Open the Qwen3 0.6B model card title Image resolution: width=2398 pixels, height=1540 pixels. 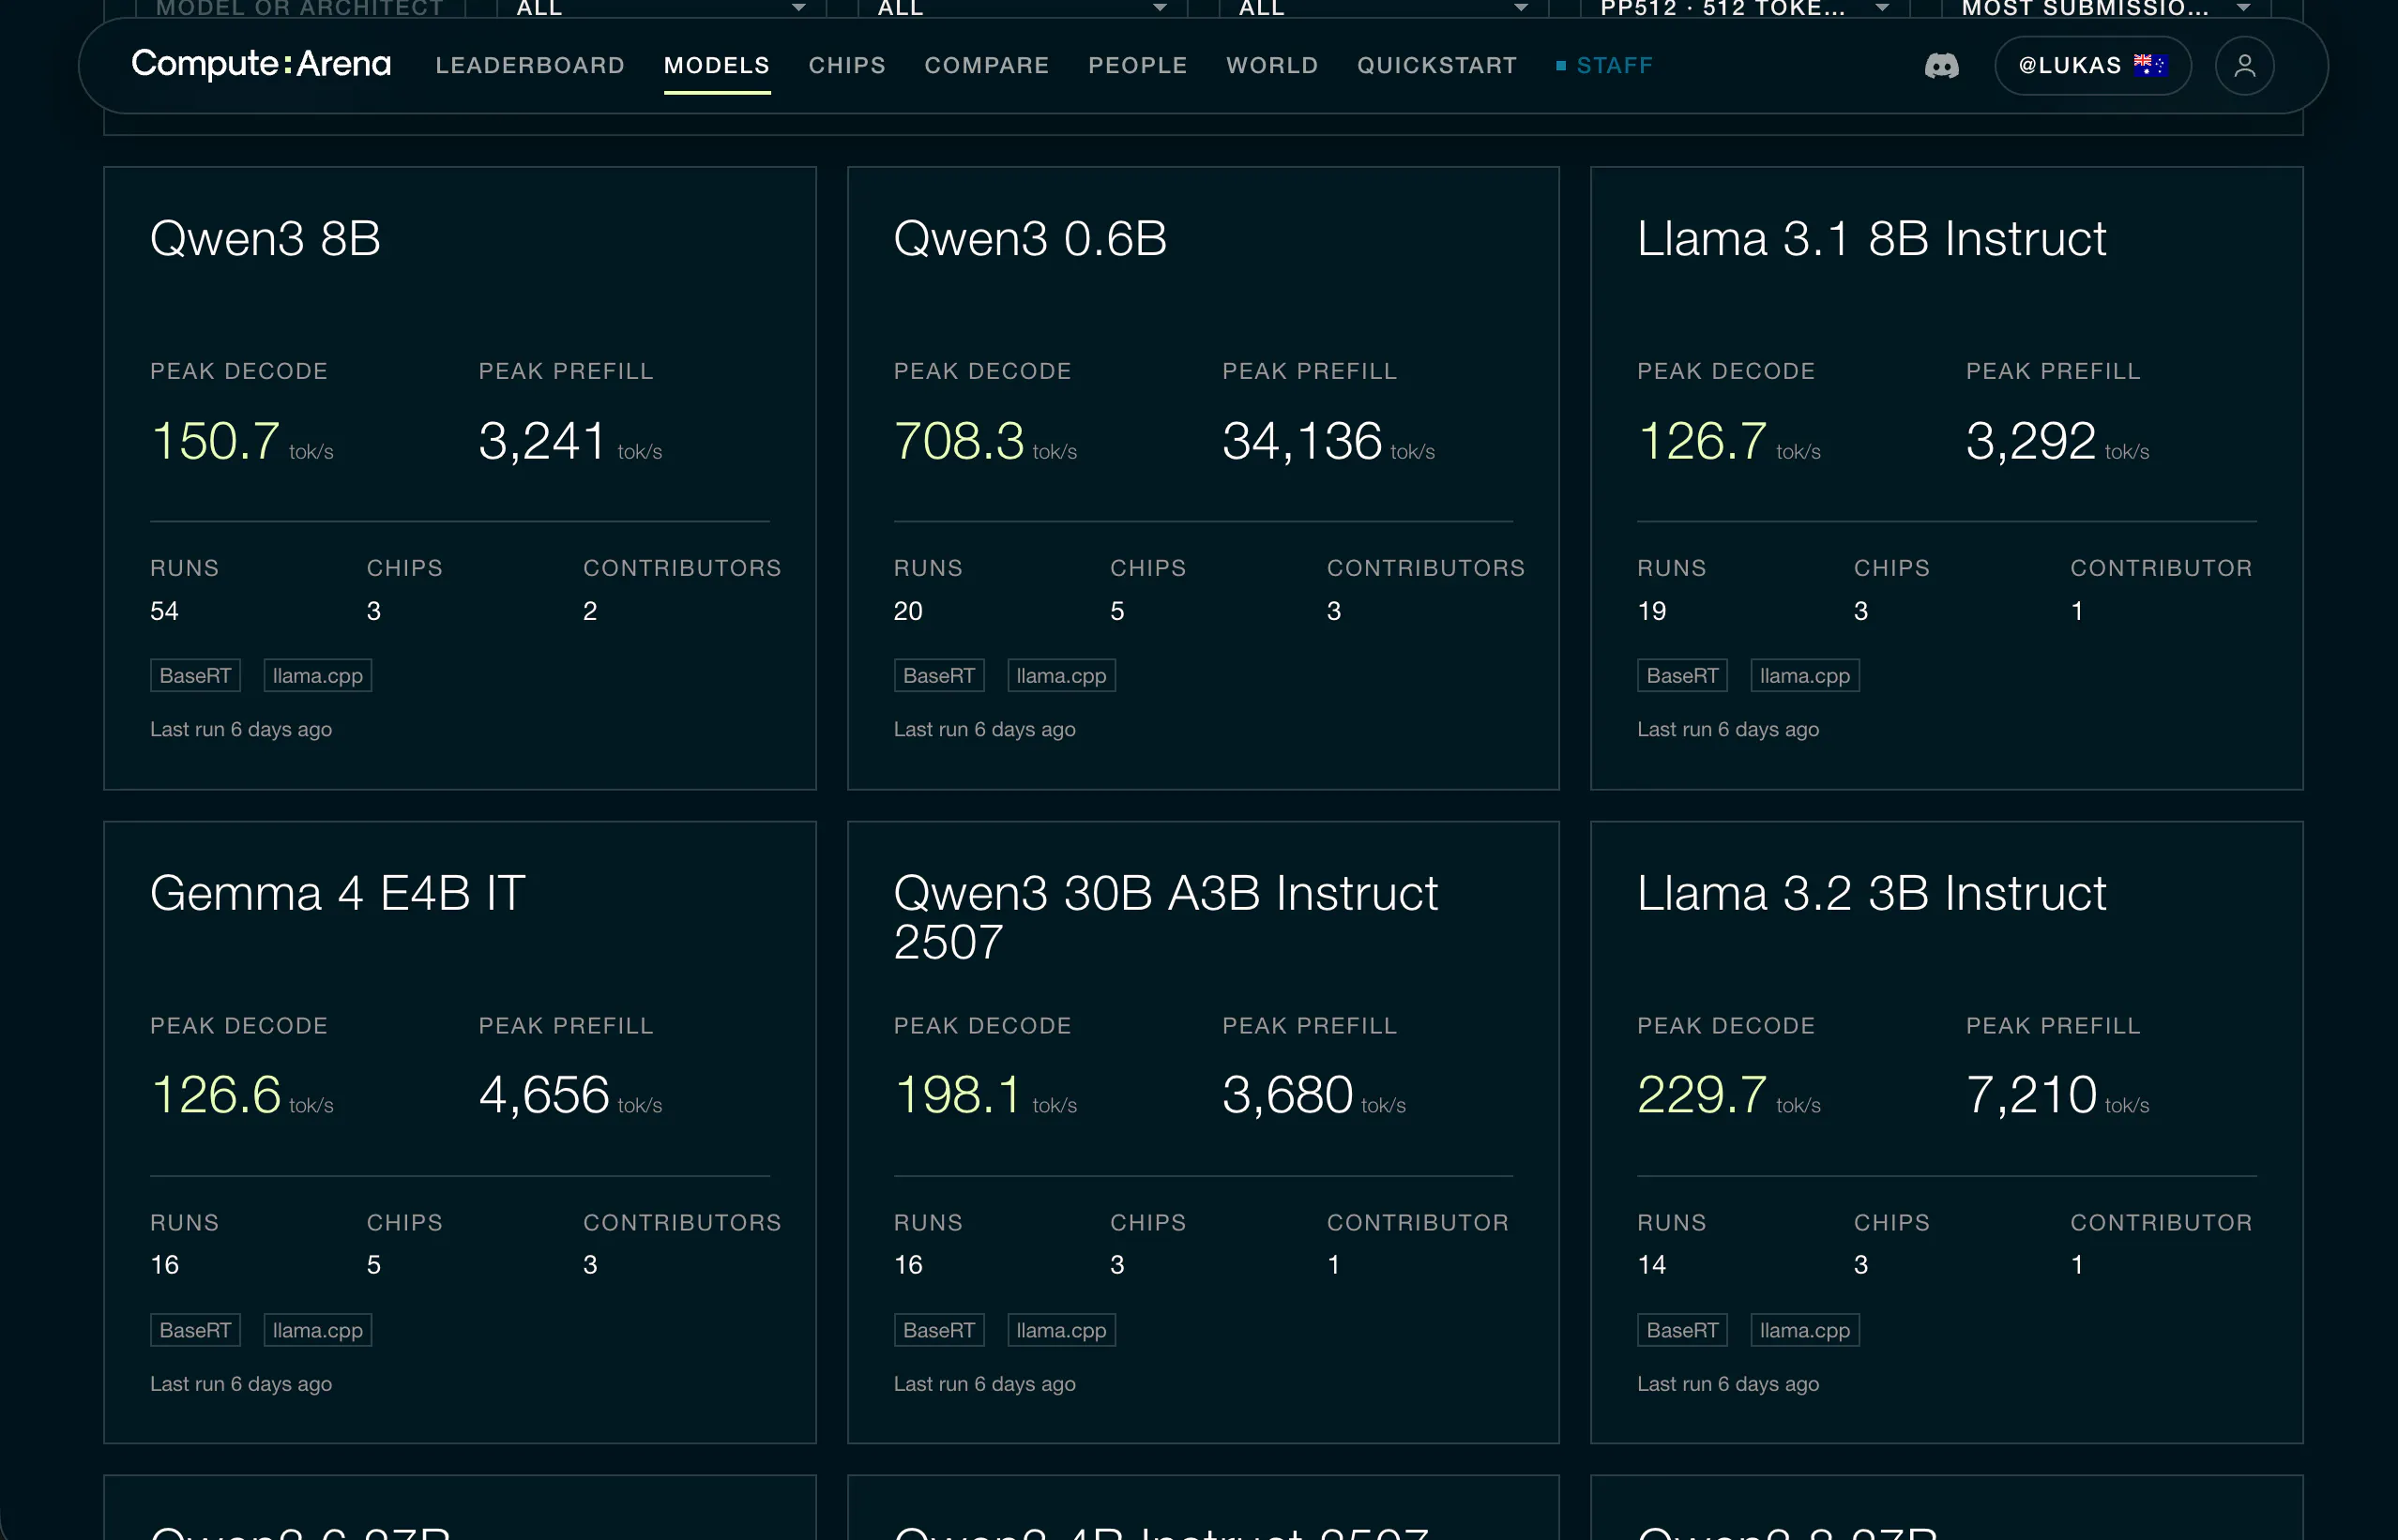pos(1030,239)
